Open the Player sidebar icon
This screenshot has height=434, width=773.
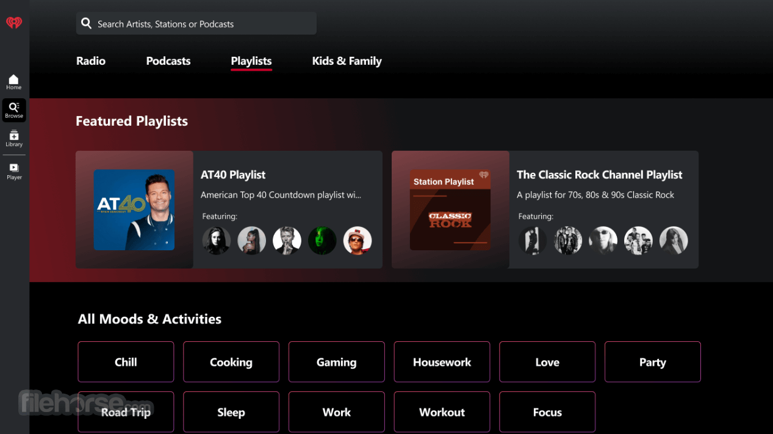click(x=14, y=172)
